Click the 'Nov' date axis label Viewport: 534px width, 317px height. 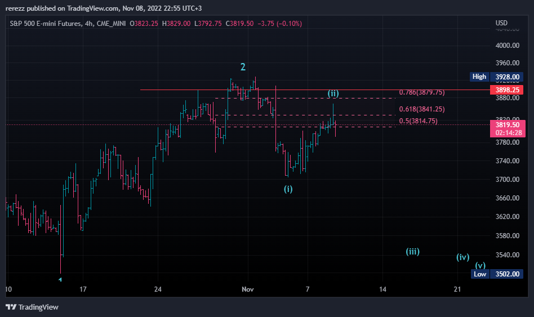pos(248,289)
